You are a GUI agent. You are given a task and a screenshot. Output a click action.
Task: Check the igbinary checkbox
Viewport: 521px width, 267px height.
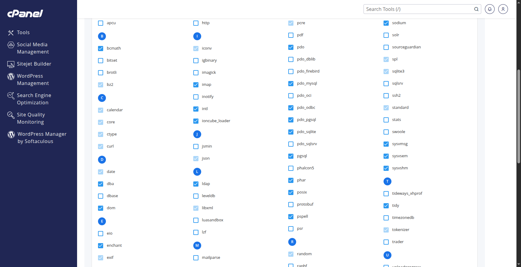(x=196, y=60)
